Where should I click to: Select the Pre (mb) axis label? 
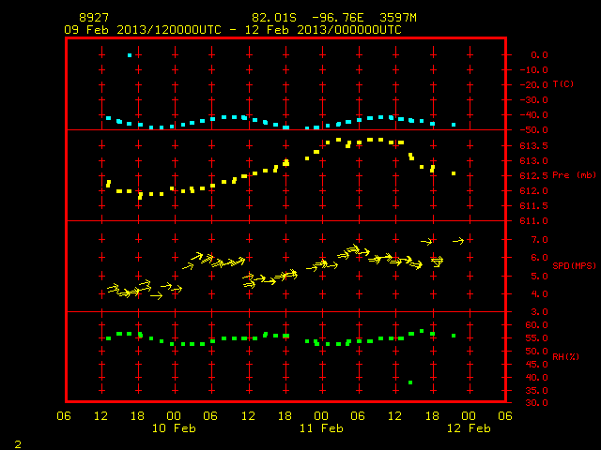point(574,175)
